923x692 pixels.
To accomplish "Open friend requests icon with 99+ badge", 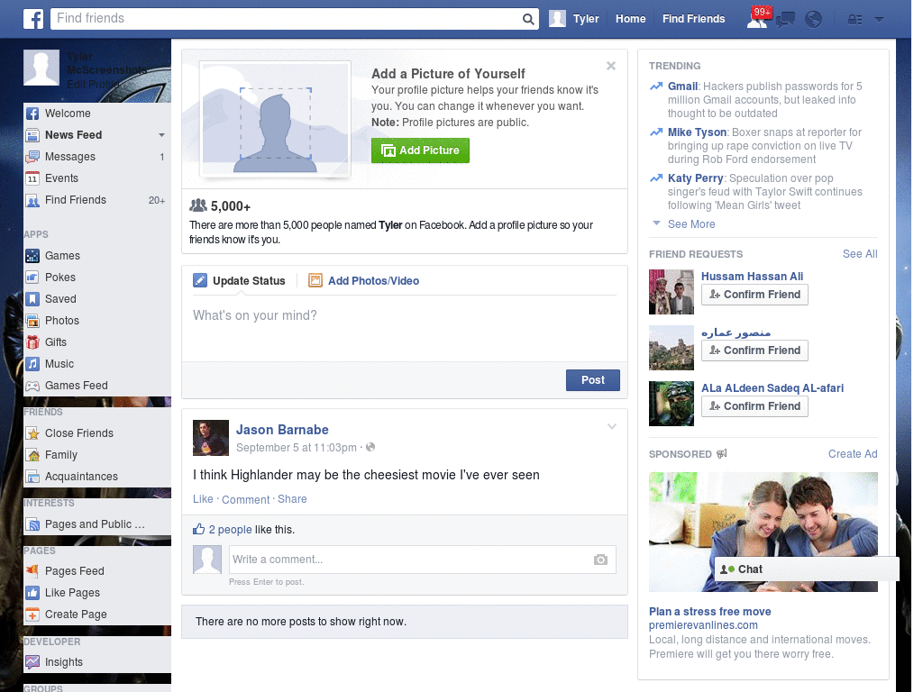I will pos(757,19).
